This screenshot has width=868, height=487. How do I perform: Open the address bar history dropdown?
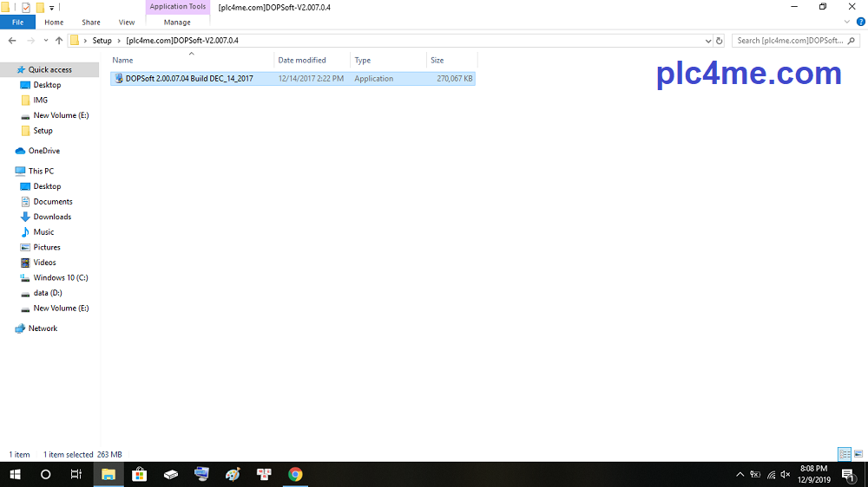tap(708, 41)
